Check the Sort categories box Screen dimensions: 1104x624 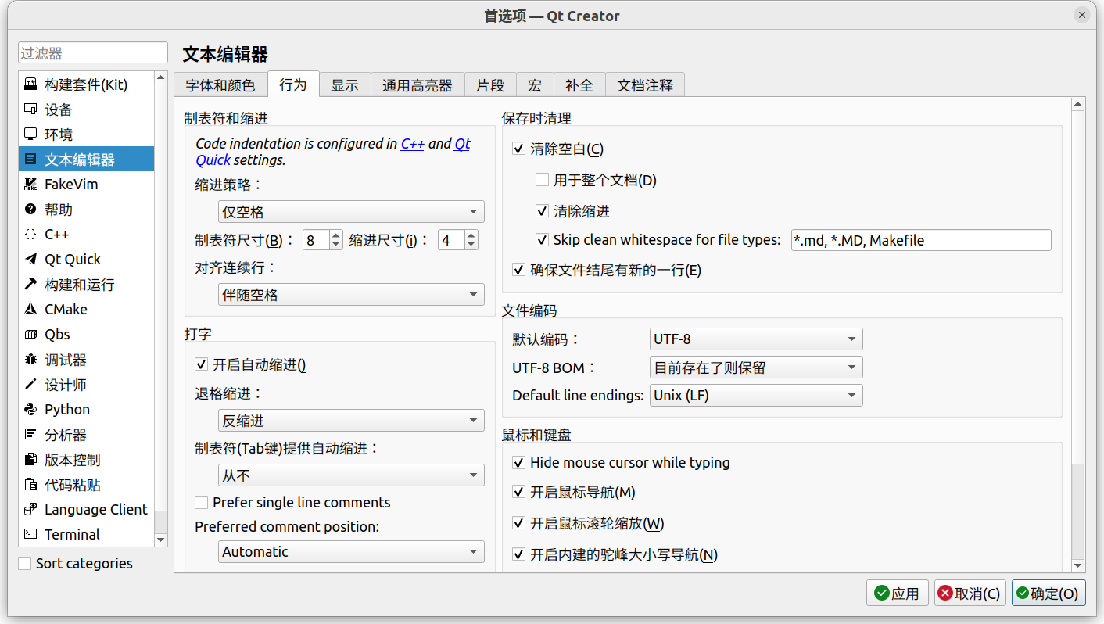click(25, 563)
